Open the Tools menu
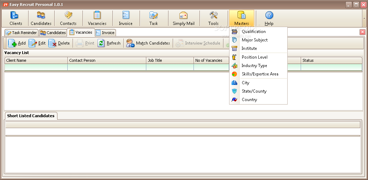The image size is (368, 180). tap(213, 19)
